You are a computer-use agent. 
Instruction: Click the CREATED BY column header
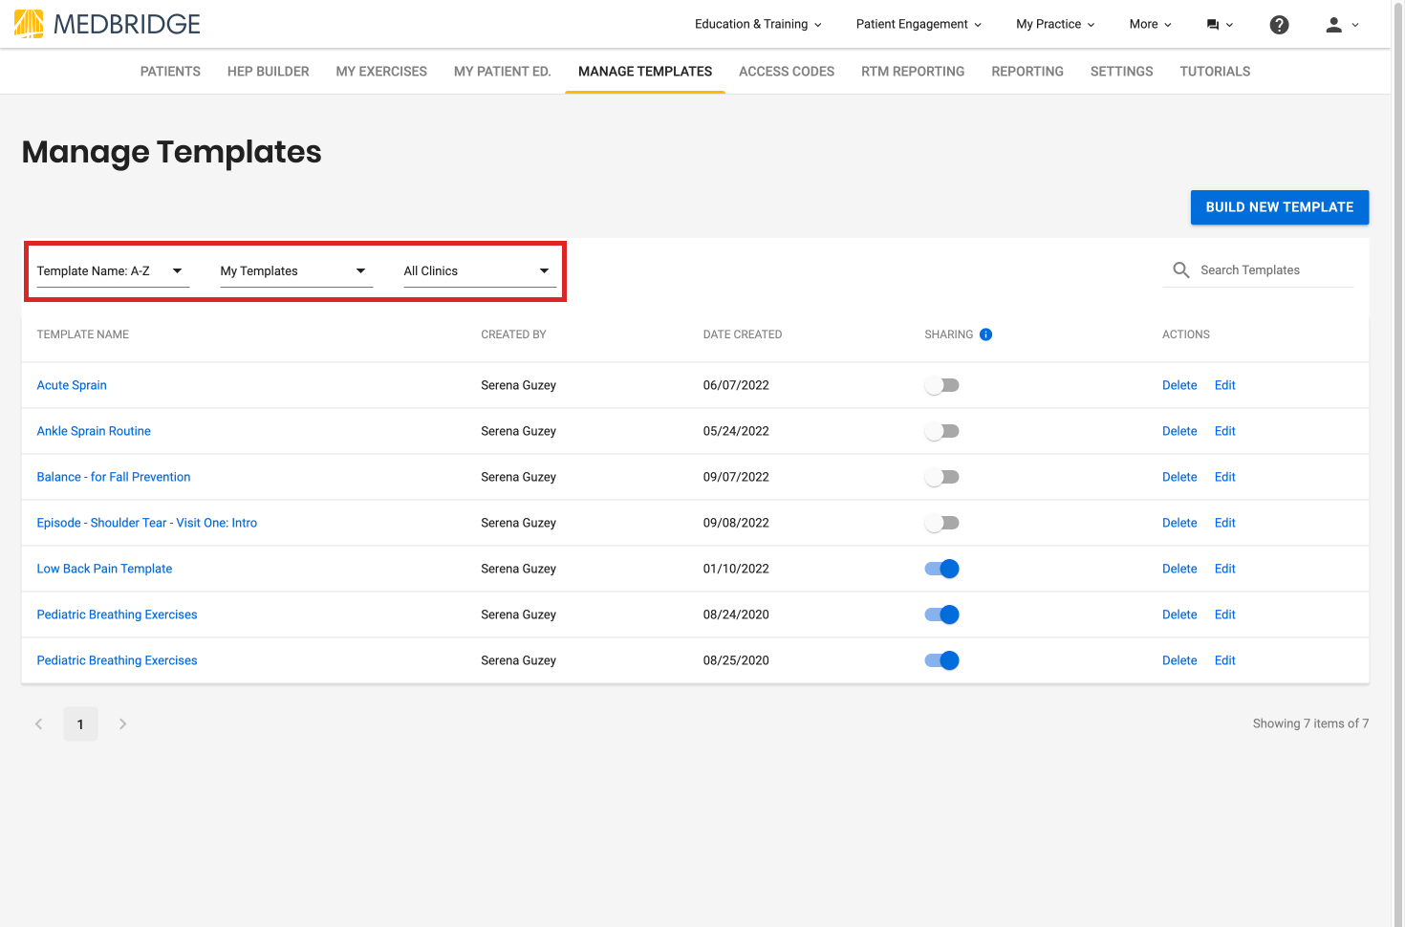coord(513,334)
